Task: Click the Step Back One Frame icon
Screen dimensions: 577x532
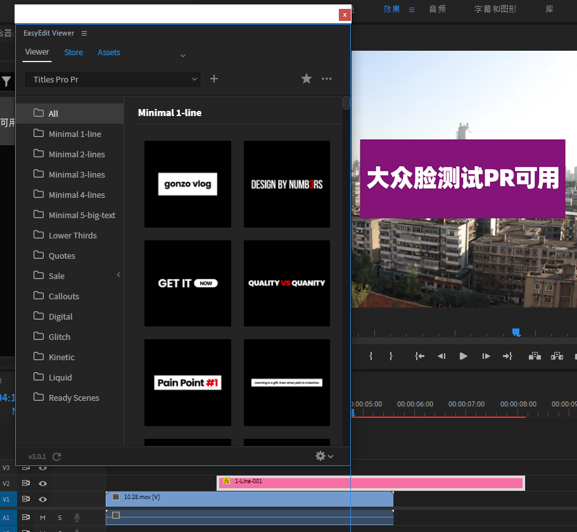Action: (441, 356)
